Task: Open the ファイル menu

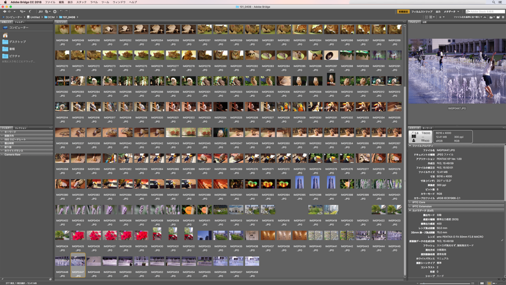Action: click(50, 2)
